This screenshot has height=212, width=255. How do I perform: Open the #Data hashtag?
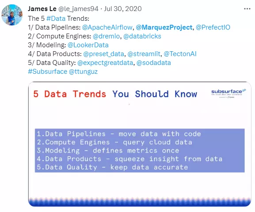[56, 19]
